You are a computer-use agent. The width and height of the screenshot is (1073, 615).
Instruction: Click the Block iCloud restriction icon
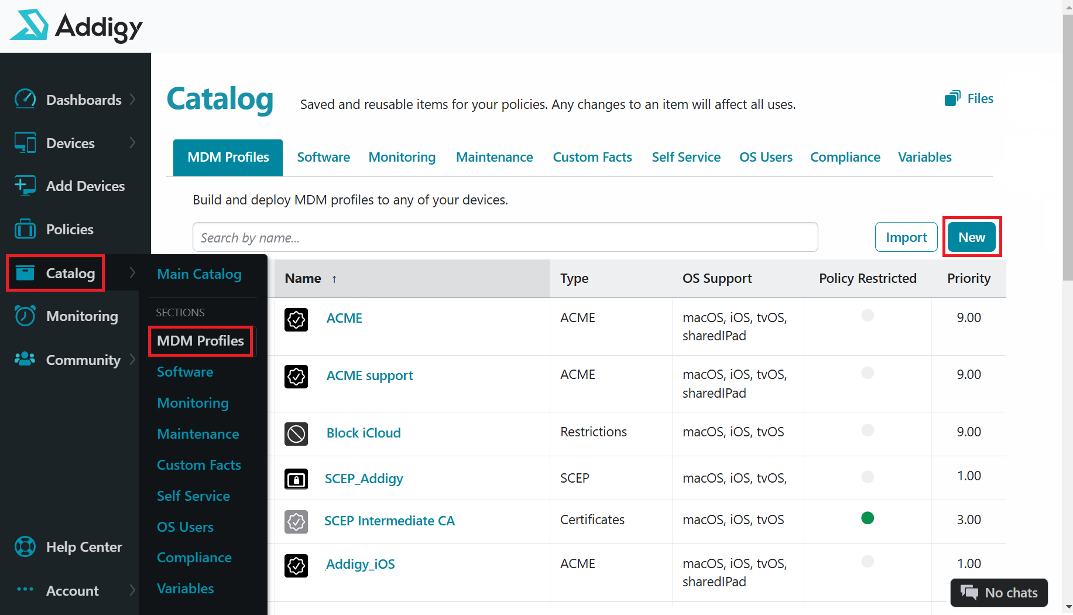296,434
